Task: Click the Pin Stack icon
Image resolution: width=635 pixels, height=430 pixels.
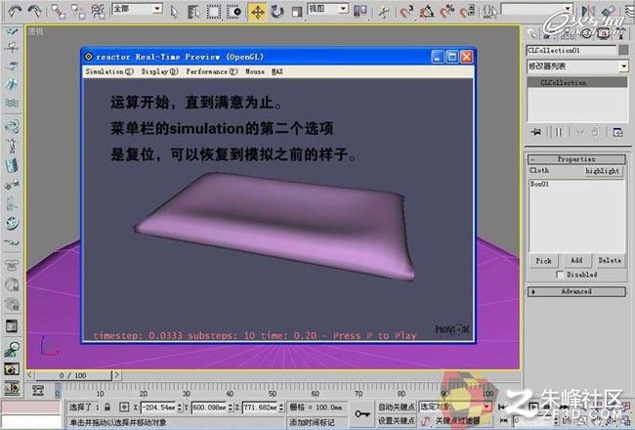Action: pos(535,132)
